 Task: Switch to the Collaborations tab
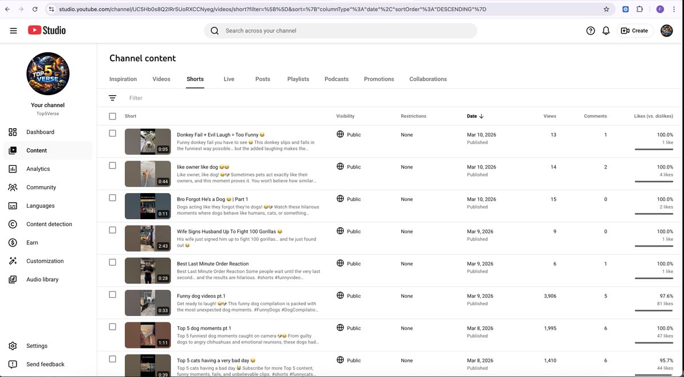[x=428, y=79]
